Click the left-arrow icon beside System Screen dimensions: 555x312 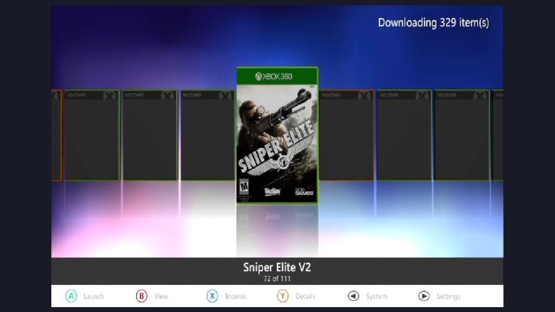pyautogui.click(x=353, y=296)
